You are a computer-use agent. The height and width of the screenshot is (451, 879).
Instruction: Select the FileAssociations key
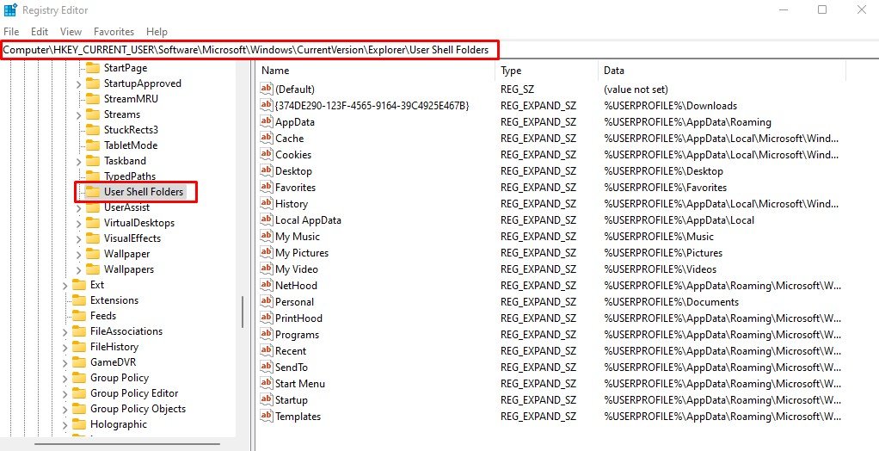point(126,331)
